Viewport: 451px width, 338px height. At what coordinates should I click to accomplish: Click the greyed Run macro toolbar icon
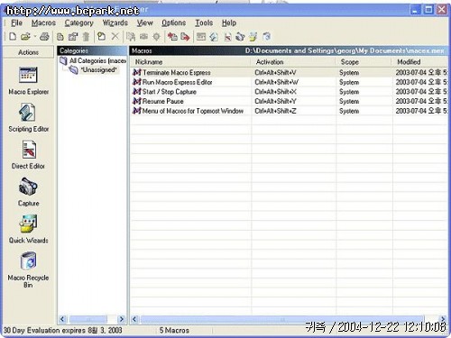(131, 37)
